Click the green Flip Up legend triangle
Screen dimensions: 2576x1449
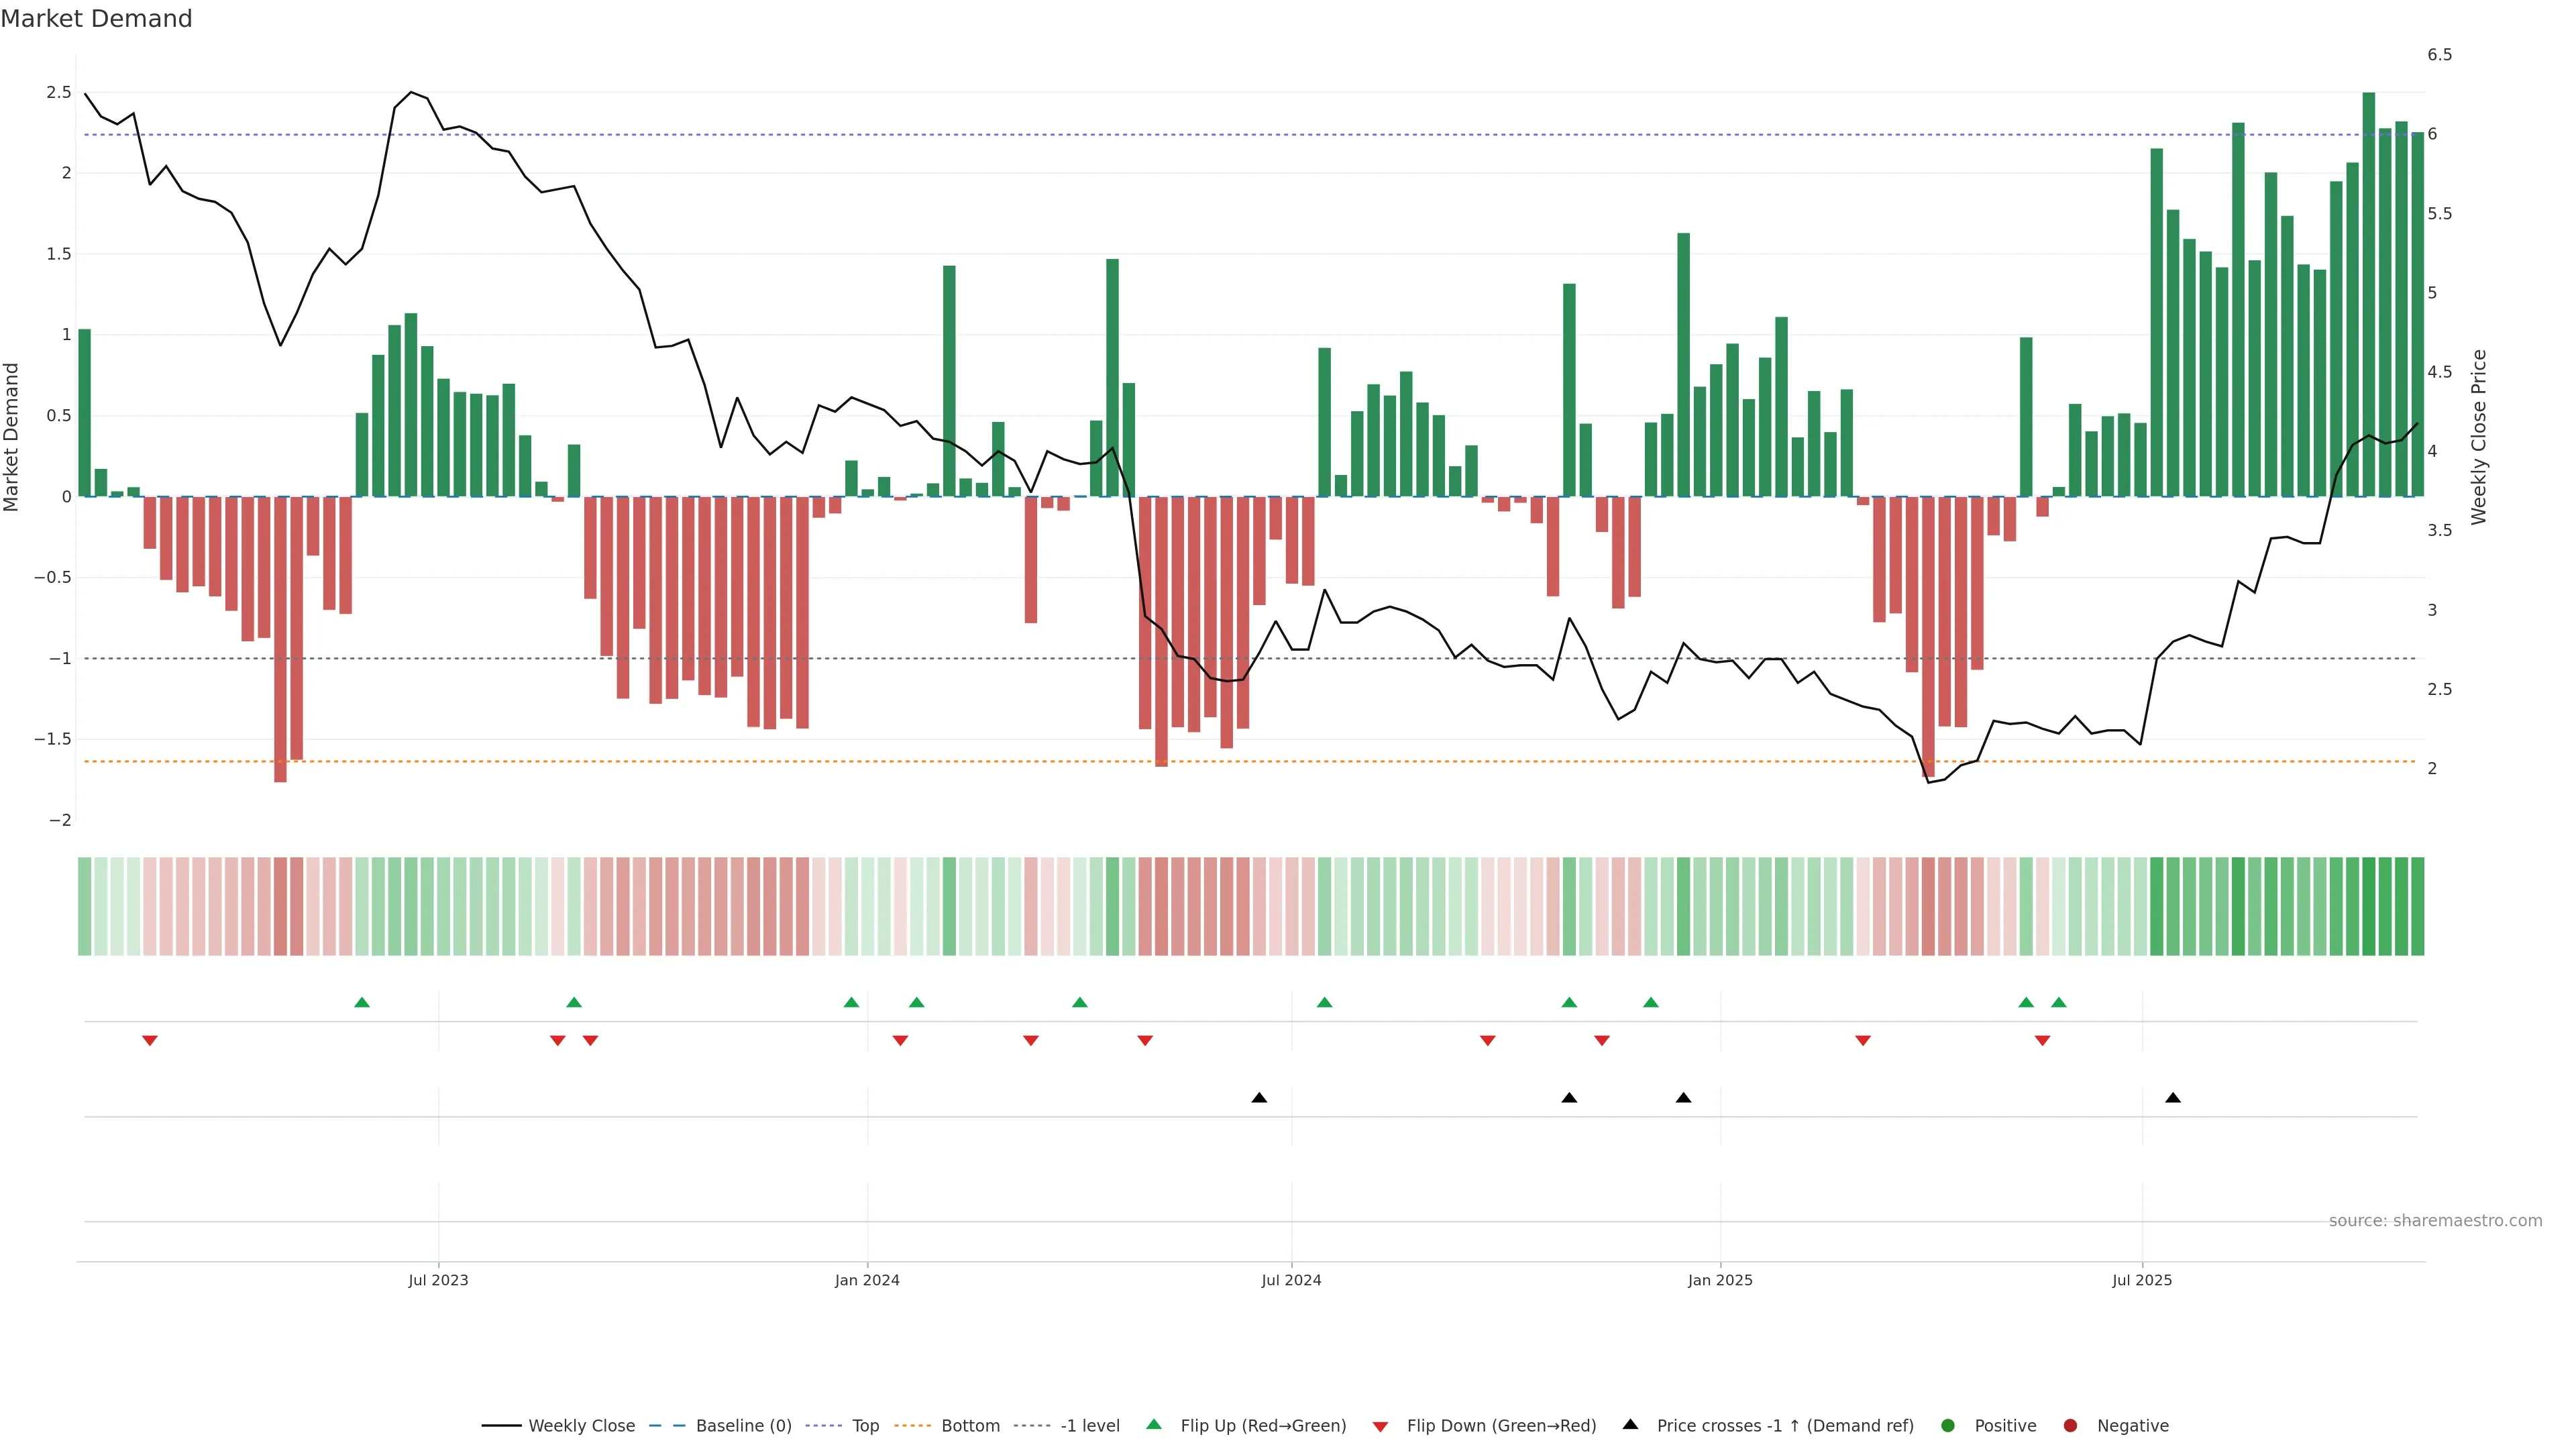tap(1154, 1424)
